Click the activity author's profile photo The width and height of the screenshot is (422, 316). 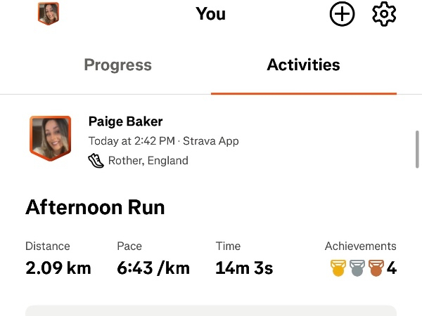pyautogui.click(x=50, y=138)
